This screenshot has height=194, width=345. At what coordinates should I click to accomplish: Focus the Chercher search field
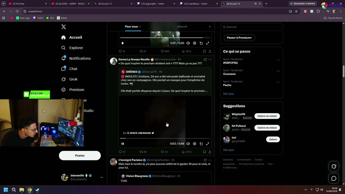pos(251,27)
